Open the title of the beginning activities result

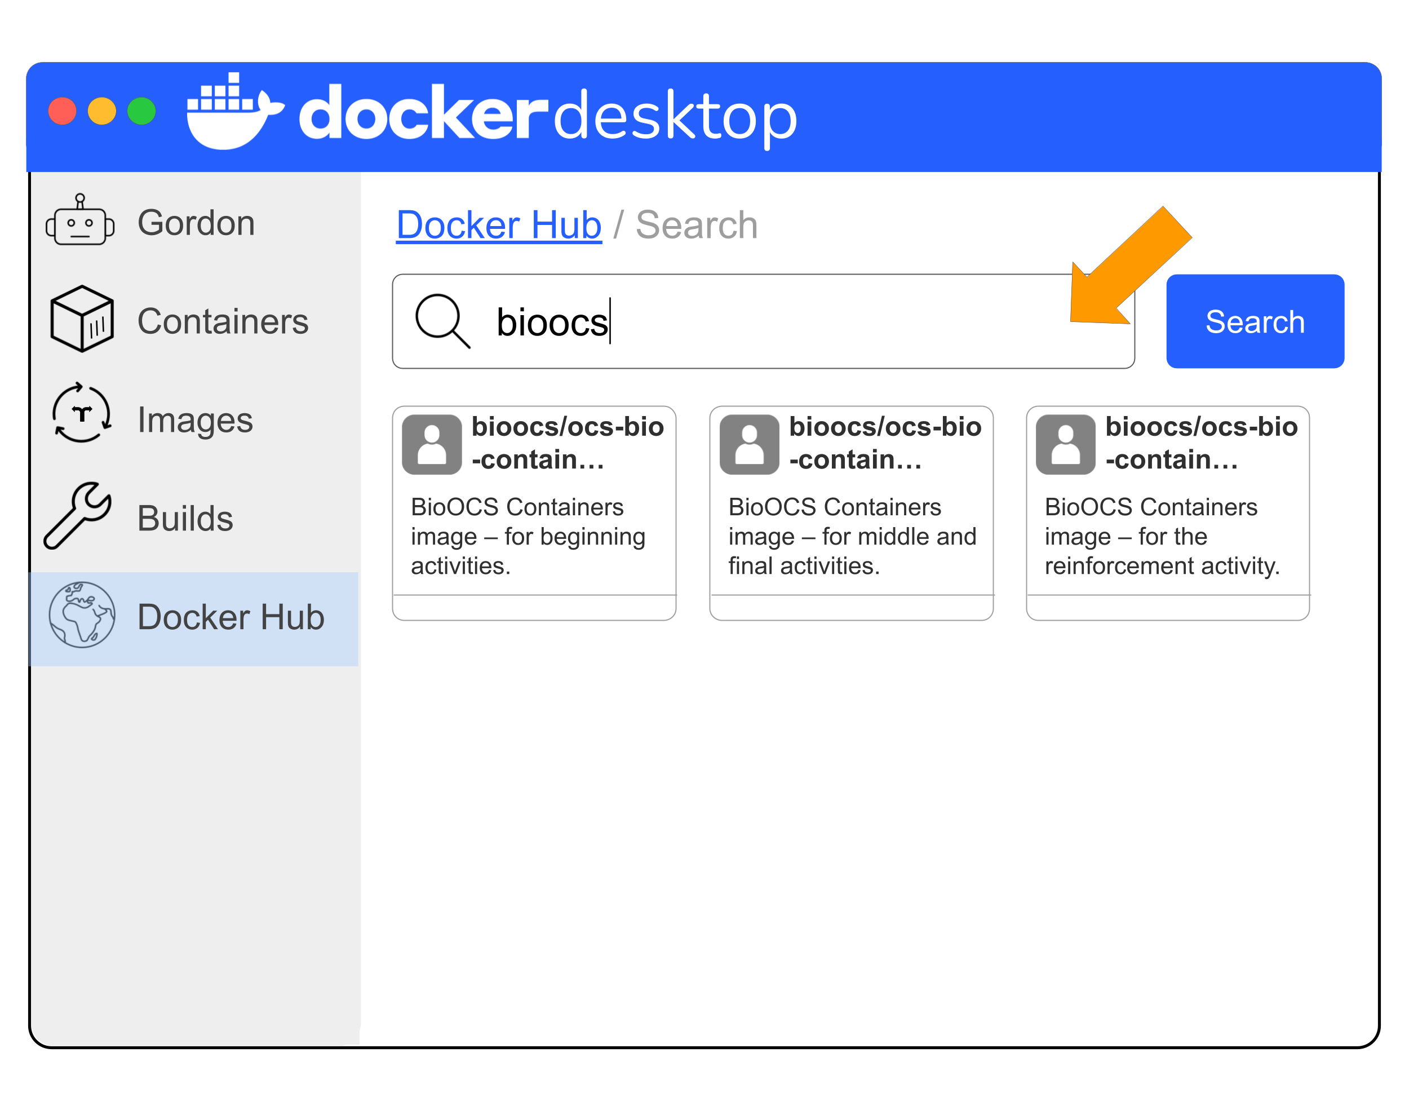click(x=568, y=443)
